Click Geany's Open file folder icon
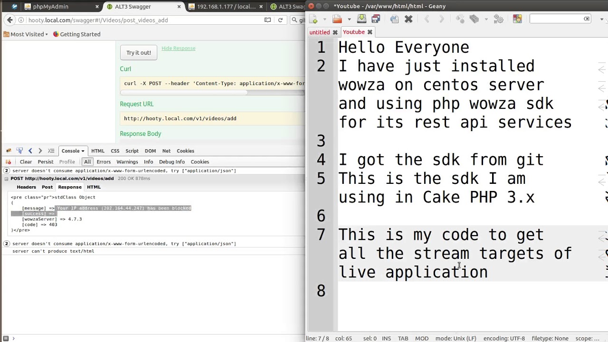The image size is (608, 342). tap(337, 19)
